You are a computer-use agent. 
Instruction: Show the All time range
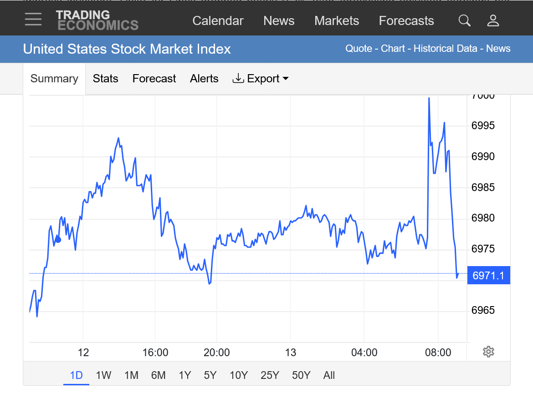point(329,375)
